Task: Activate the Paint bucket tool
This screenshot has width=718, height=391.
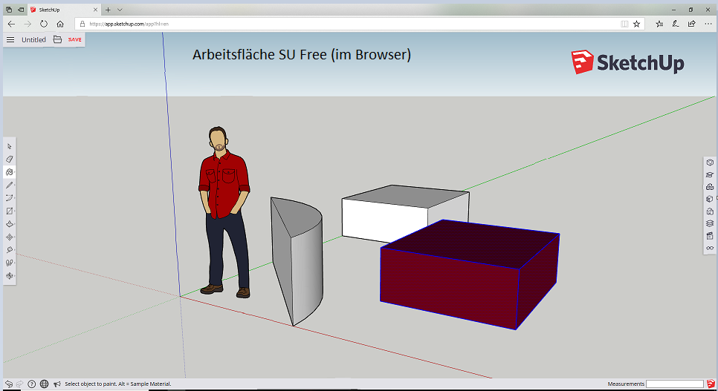Action: pyautogui.click(x=10, y=171)
